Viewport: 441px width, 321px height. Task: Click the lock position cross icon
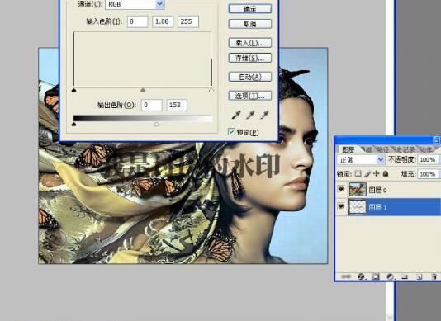[376, 174]
